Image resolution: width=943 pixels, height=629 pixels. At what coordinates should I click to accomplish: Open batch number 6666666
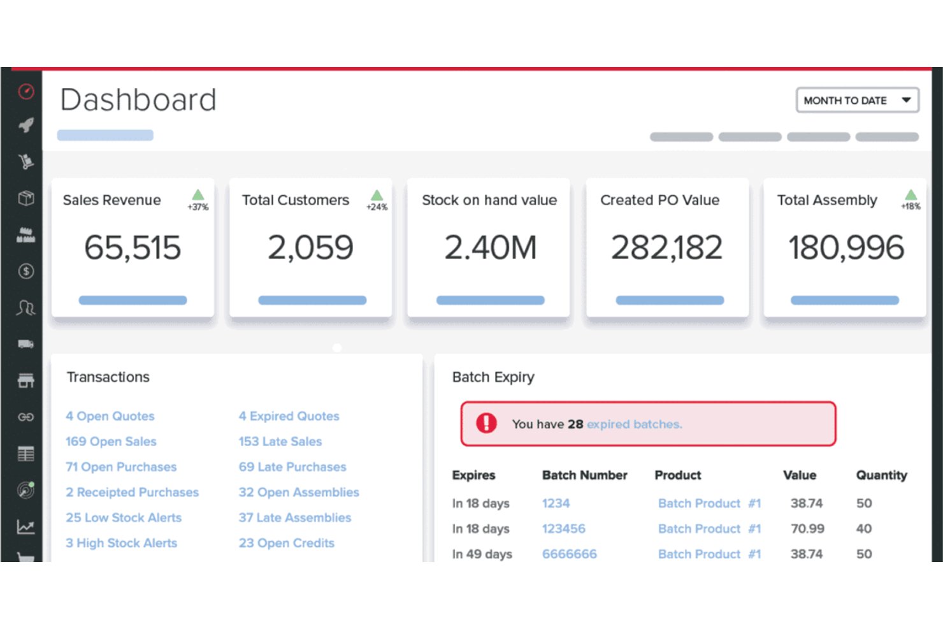point(570,554)
